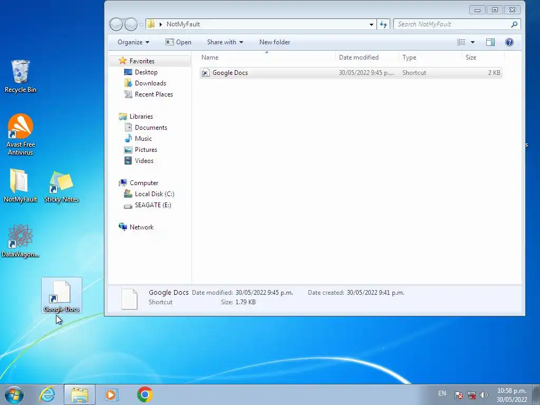Click the Explorer Back navigation button
Screen dimensions: 540x405
116,24
